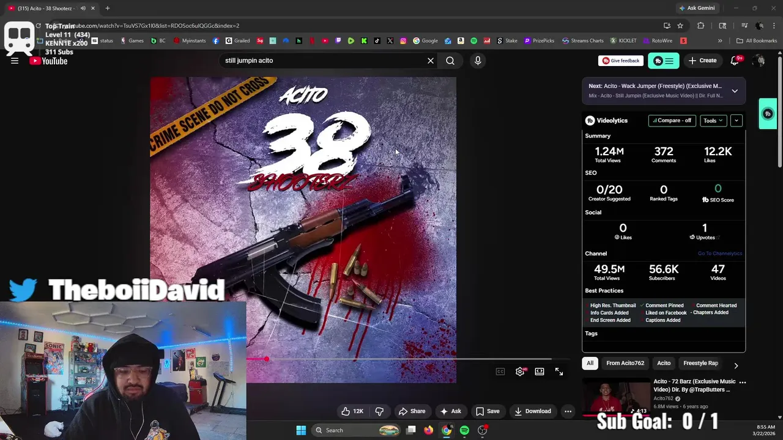Open Spotify from the taskbar

(464, 430)
